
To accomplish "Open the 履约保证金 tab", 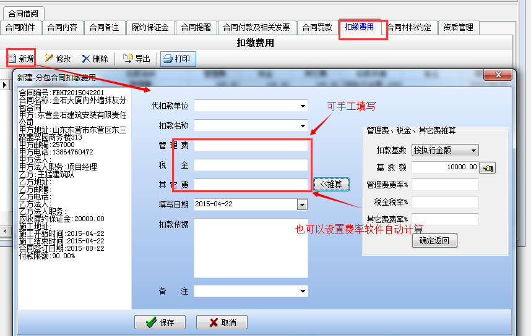I will [150, 28].
